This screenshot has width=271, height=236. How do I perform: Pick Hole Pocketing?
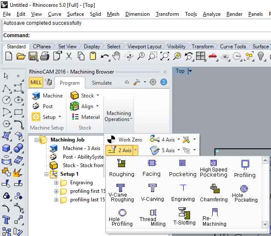coord(245,193)
